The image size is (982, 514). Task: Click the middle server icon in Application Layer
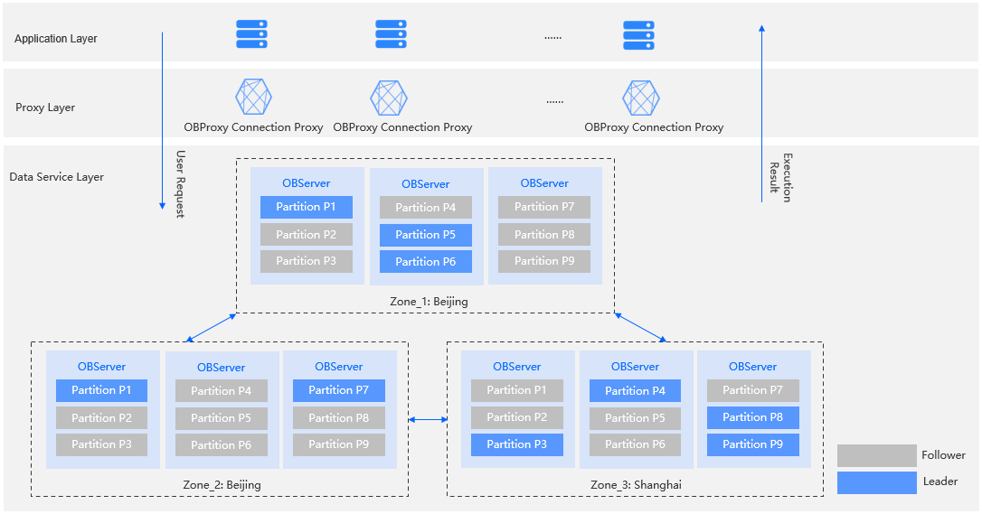[x=391, y=34]
